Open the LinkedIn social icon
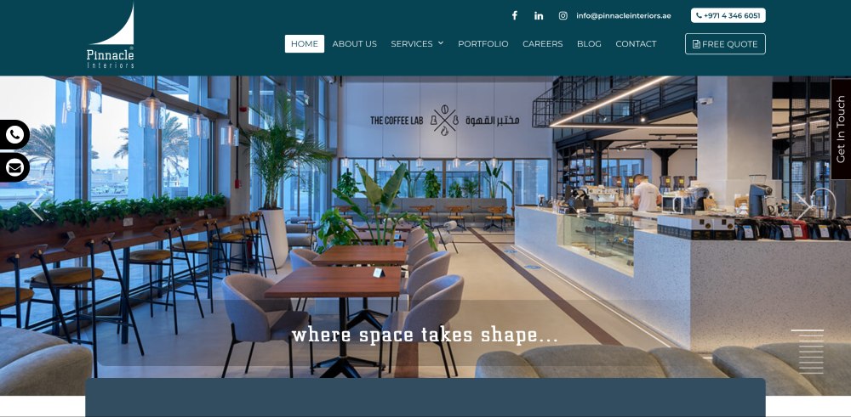Viewport: 851px width, 417px height. point(539,15)
